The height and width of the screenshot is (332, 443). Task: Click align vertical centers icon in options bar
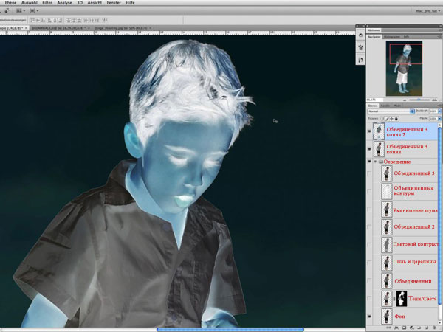click(38, 21)
